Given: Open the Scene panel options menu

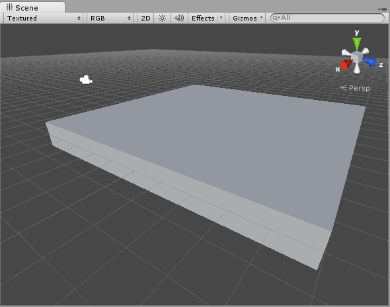Looking at the screenshot, I should (x=382, y=9).
